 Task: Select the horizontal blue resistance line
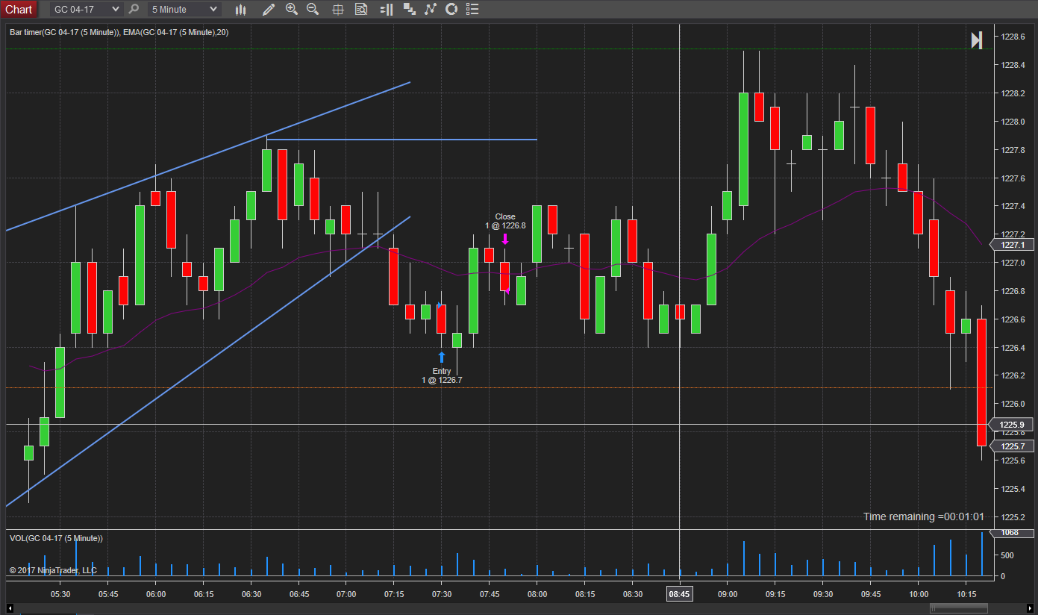(401, 140)
